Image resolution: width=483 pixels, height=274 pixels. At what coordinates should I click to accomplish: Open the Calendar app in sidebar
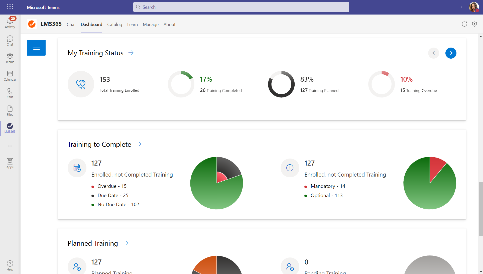[10, 76]
